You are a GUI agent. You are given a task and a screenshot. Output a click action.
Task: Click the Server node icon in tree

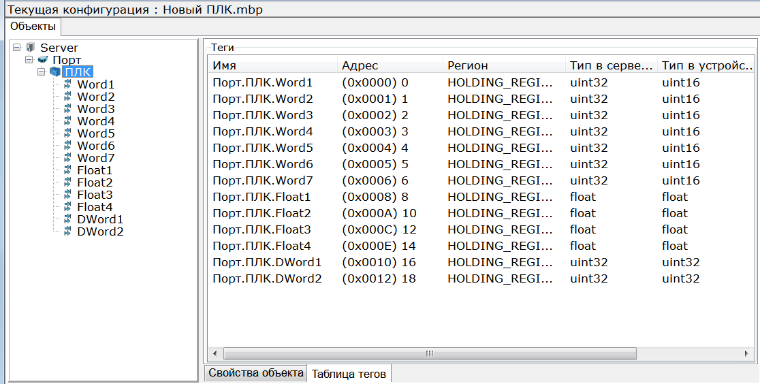click(30, 48)
